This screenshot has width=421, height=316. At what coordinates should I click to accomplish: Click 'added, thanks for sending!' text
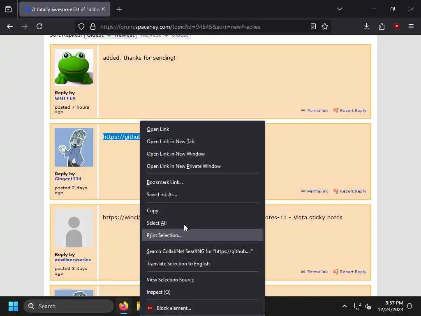[x=139, y=58]
